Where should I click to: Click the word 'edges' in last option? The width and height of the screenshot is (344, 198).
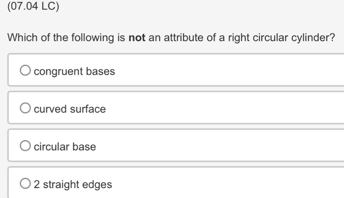point(100,184)
